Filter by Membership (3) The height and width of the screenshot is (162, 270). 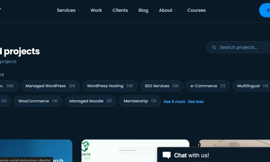140,101
